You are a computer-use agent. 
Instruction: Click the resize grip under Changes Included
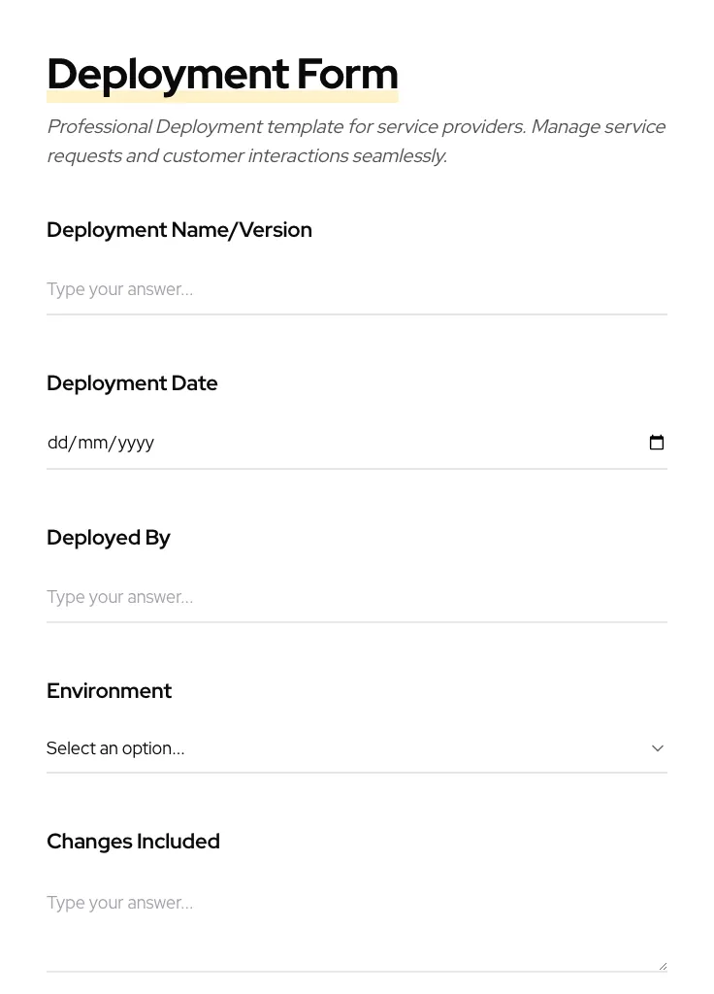pyautogui.click(x=663, y=964)
